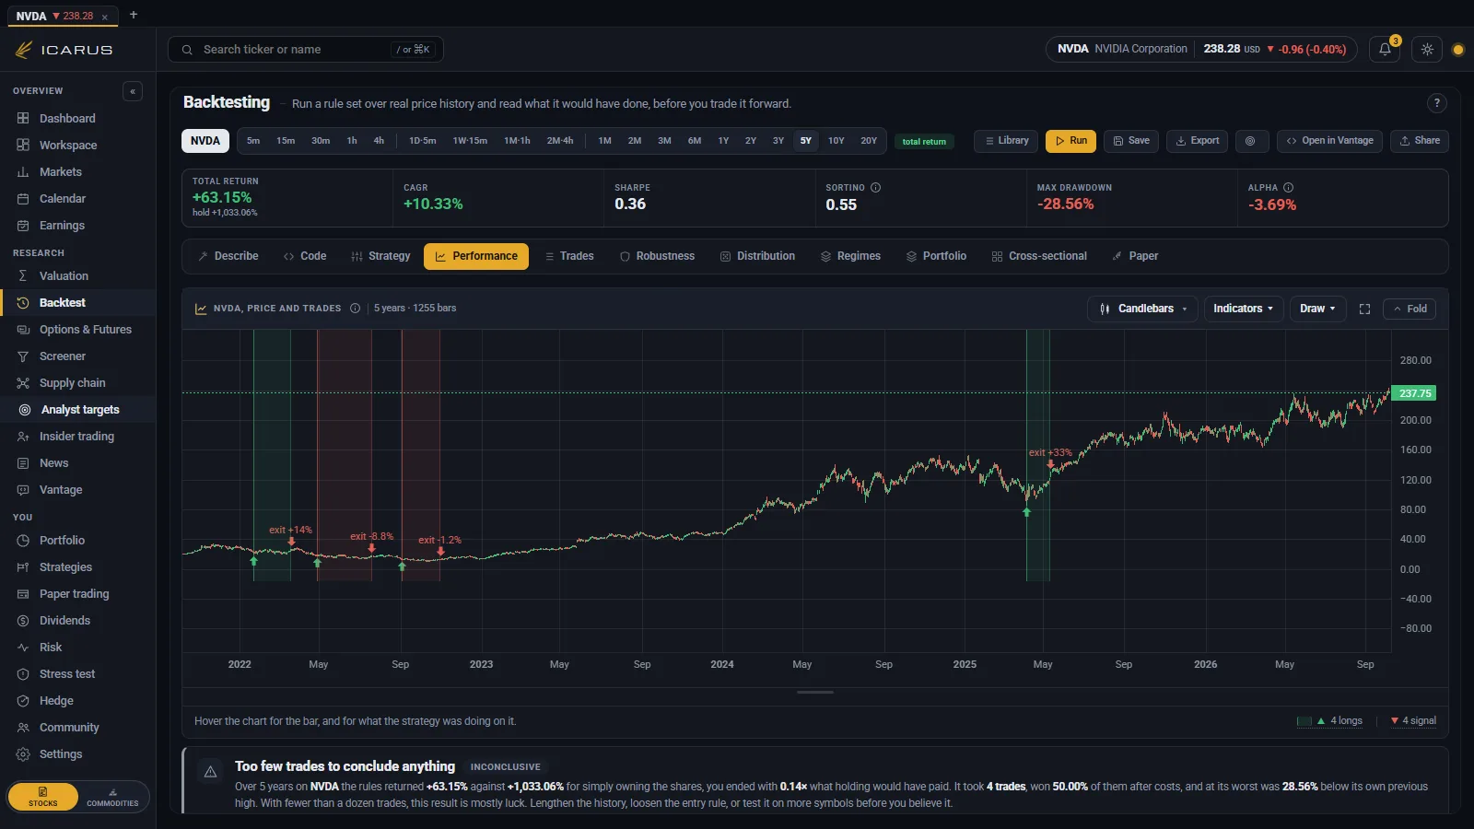Image resolution: width=1474 pixels, height=829 pixels.
Task: Close the NVDA browser tab
Action: (x=105, y=17)
